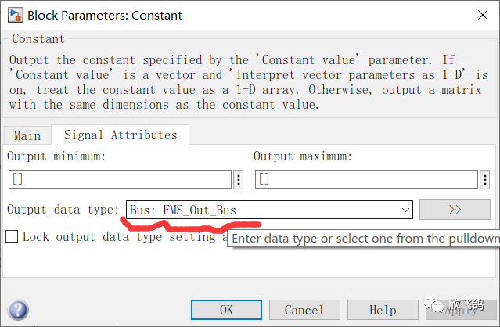
Task: Show data type assistant with >> button
Action: click(455, 210)
